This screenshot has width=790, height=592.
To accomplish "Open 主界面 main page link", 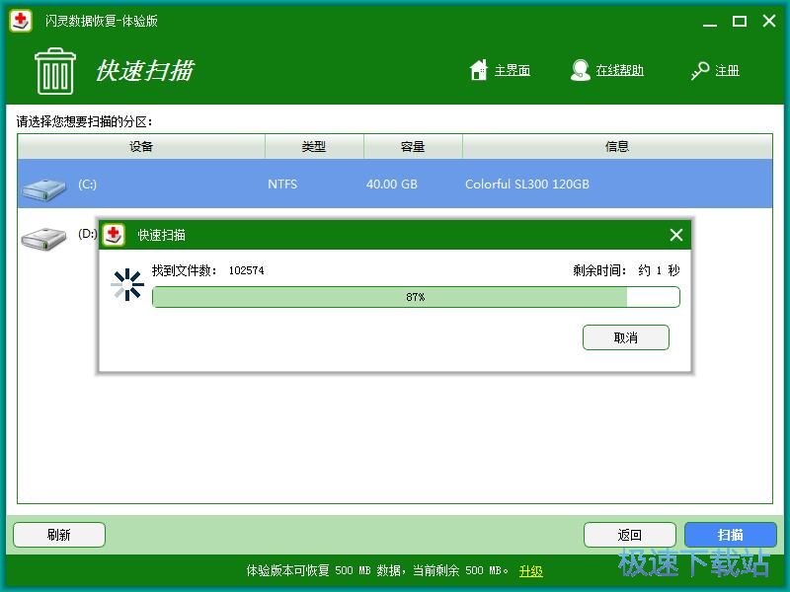I will point(513,70).
